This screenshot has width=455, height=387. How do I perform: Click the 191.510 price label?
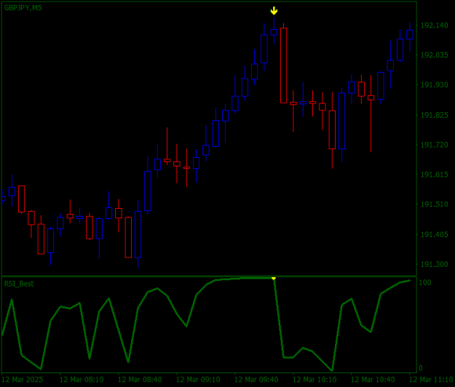(434, 204)
